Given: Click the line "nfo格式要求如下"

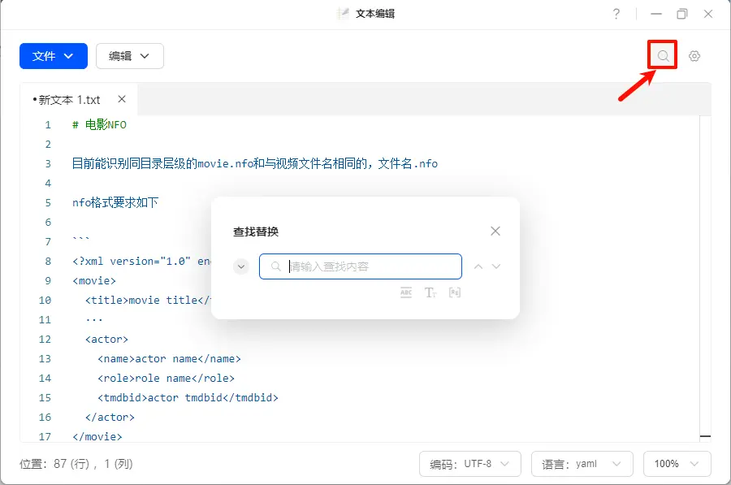Looking at the screenshot, I should pyautogui.click(x=115, y=203).
